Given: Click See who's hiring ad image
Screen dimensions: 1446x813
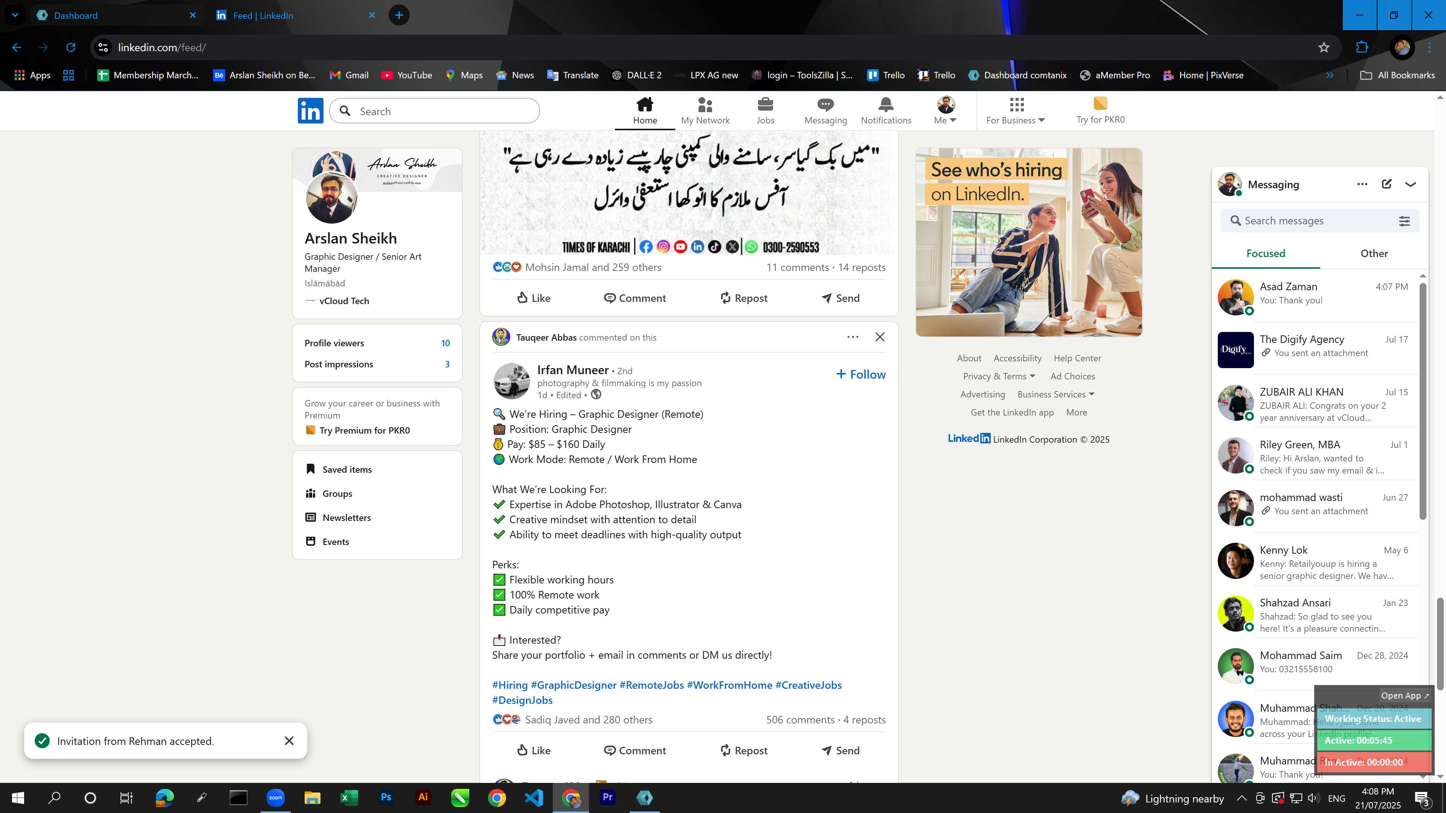Looking at the screenshot, I should coord(1028,242).
